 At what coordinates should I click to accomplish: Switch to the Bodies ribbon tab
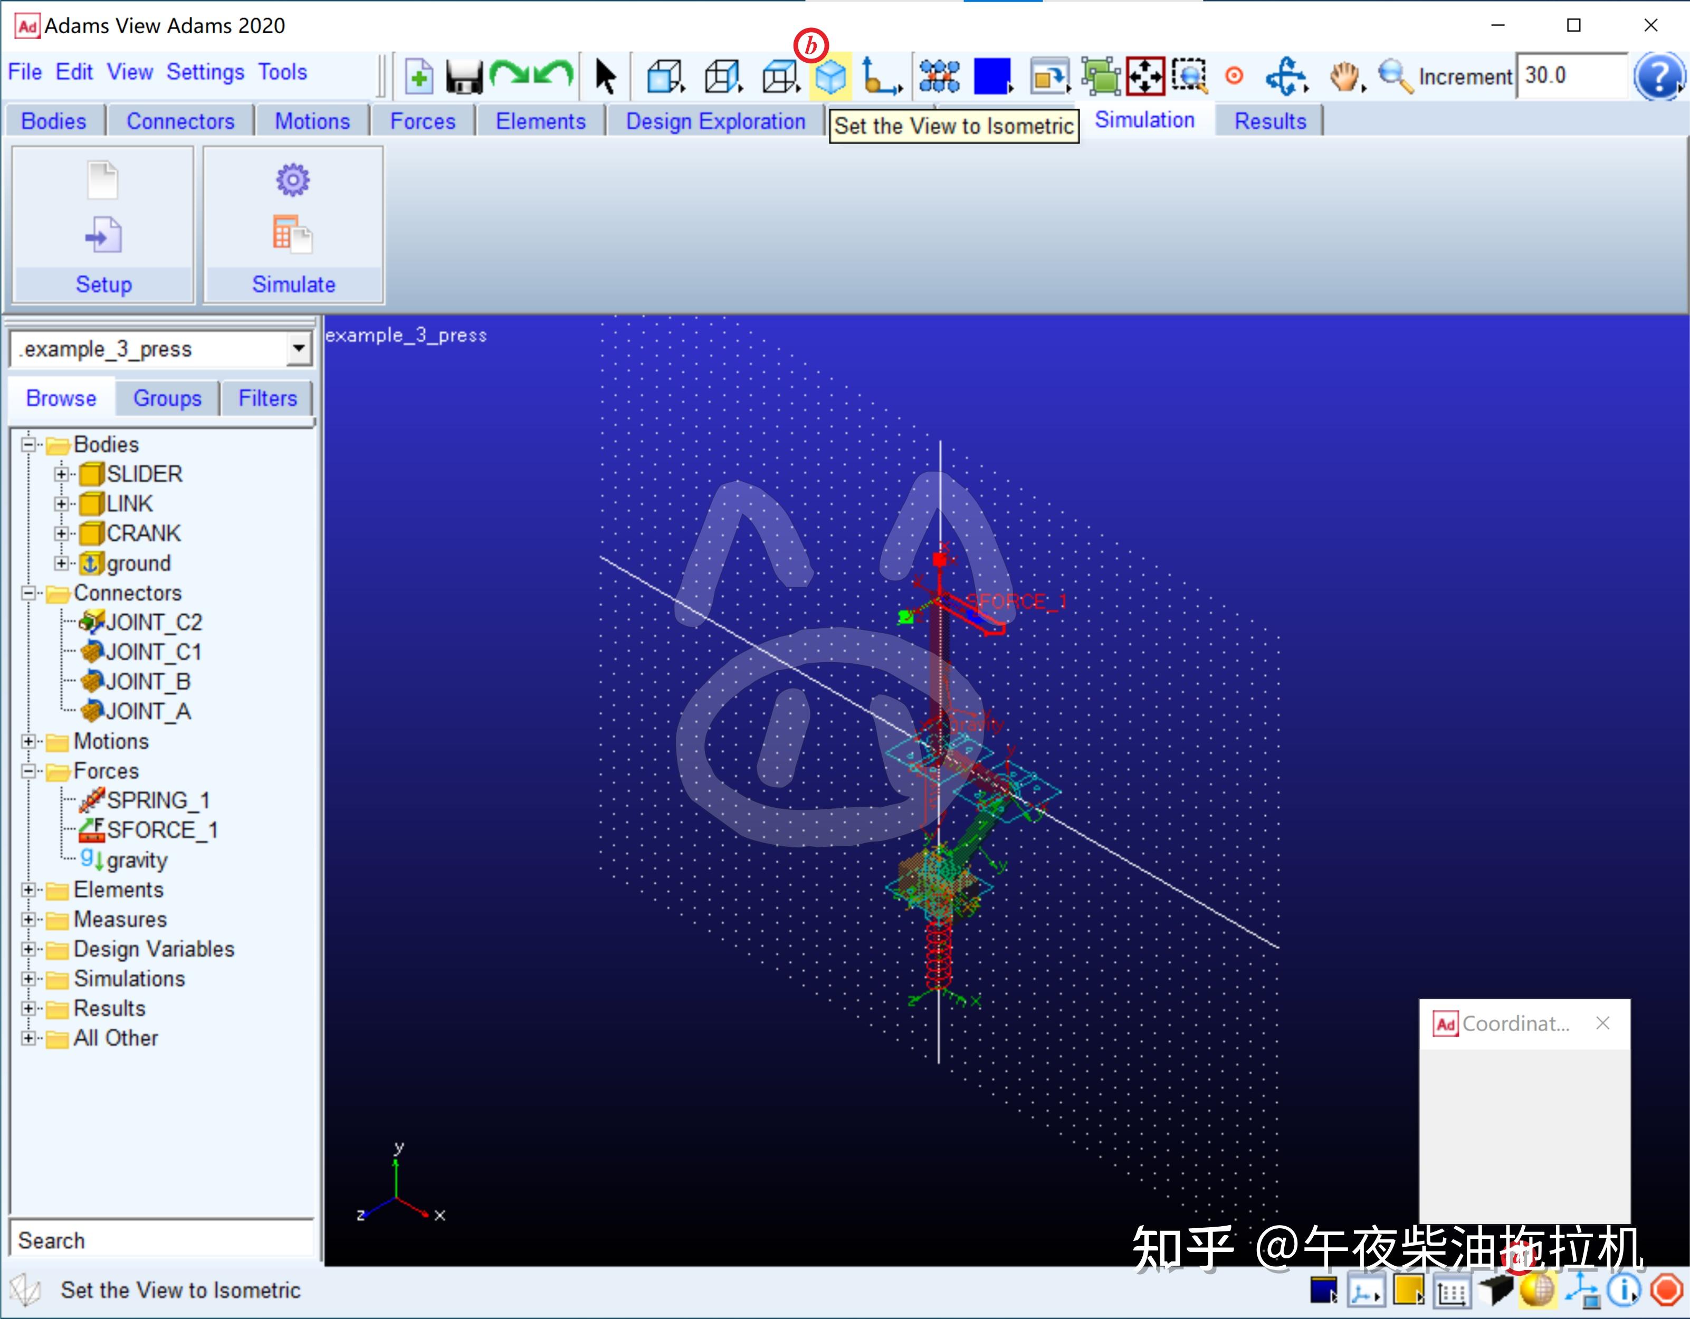53,121
